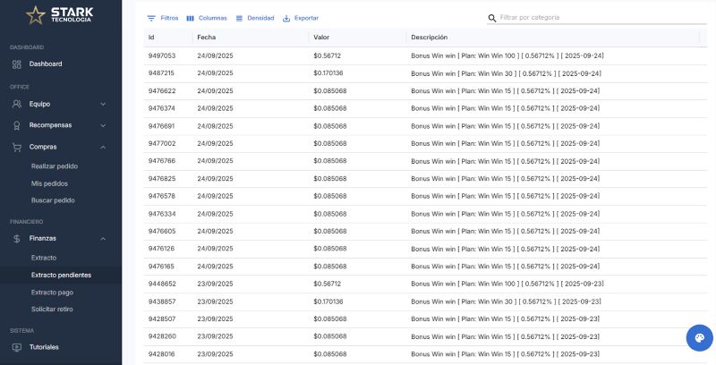
Task: Click the Stark Tecnologia star logo
Action: [x=36, y=15]
